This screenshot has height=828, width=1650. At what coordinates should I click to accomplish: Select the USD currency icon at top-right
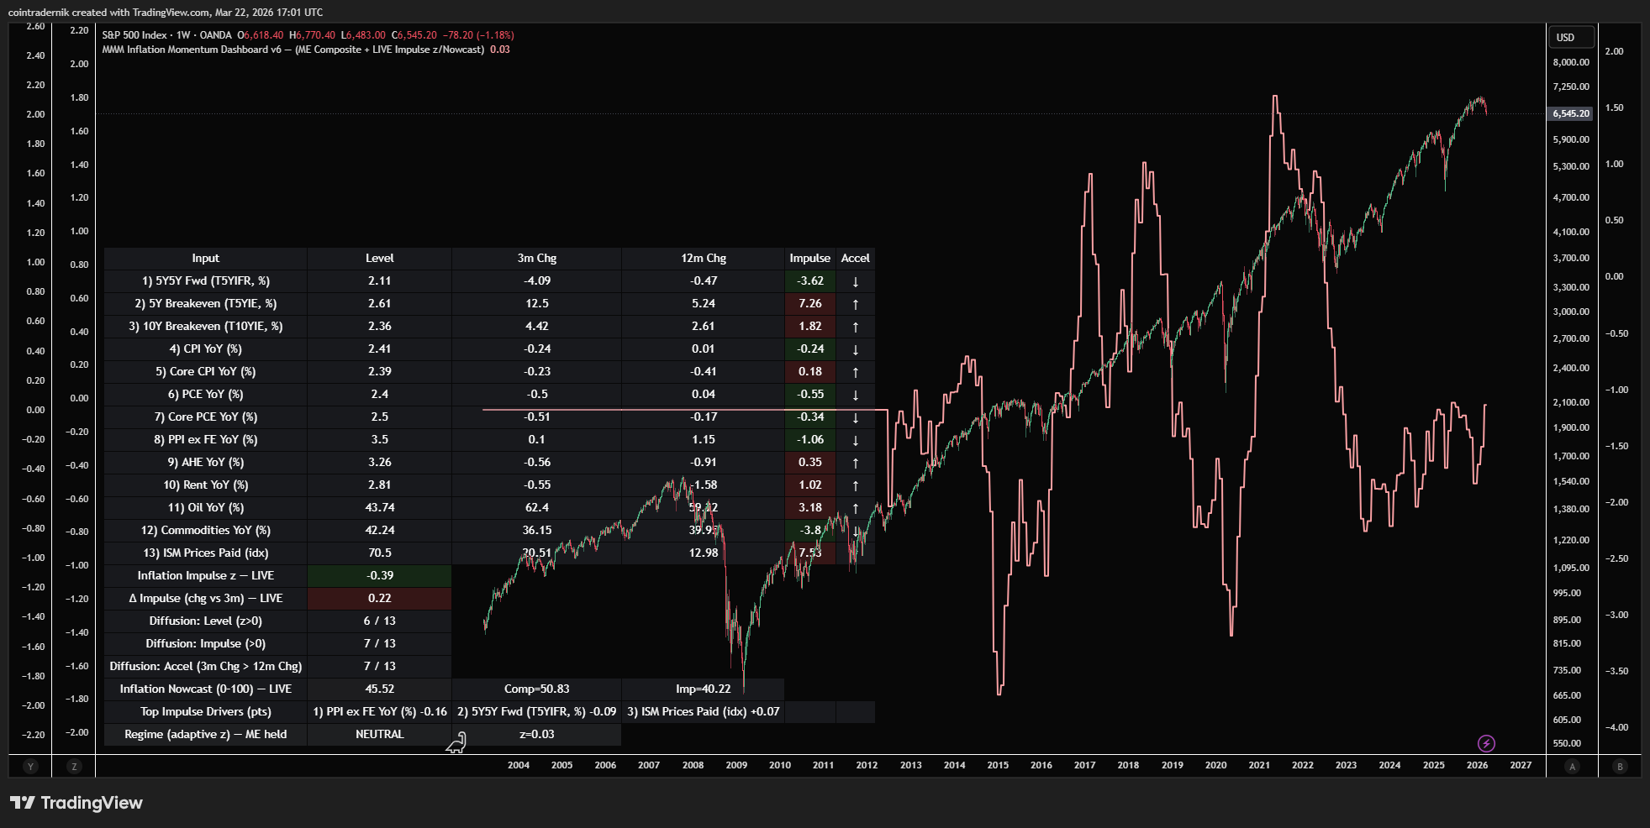click(1570, 37)
